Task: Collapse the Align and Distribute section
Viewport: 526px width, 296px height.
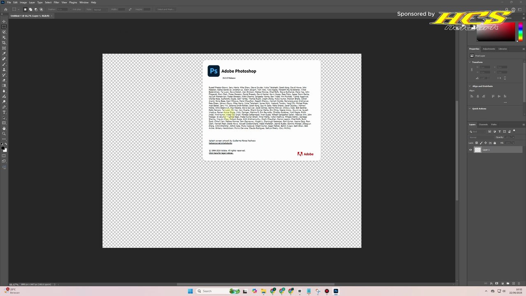Action: pos(470,86)
